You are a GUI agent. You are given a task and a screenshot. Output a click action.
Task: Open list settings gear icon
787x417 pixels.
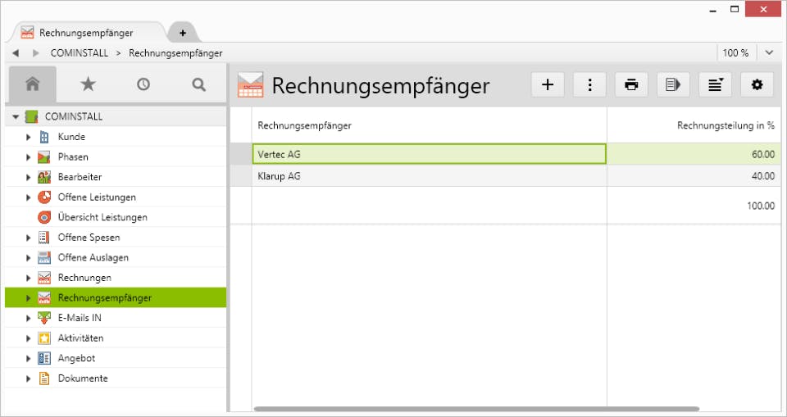click(x=757, y=84)
